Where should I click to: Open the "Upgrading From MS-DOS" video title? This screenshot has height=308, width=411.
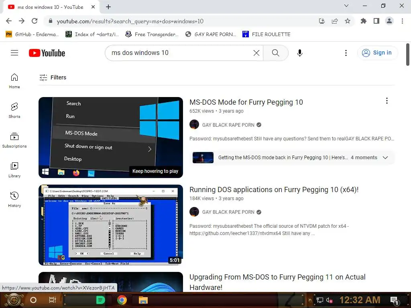[x=277, y=282]
